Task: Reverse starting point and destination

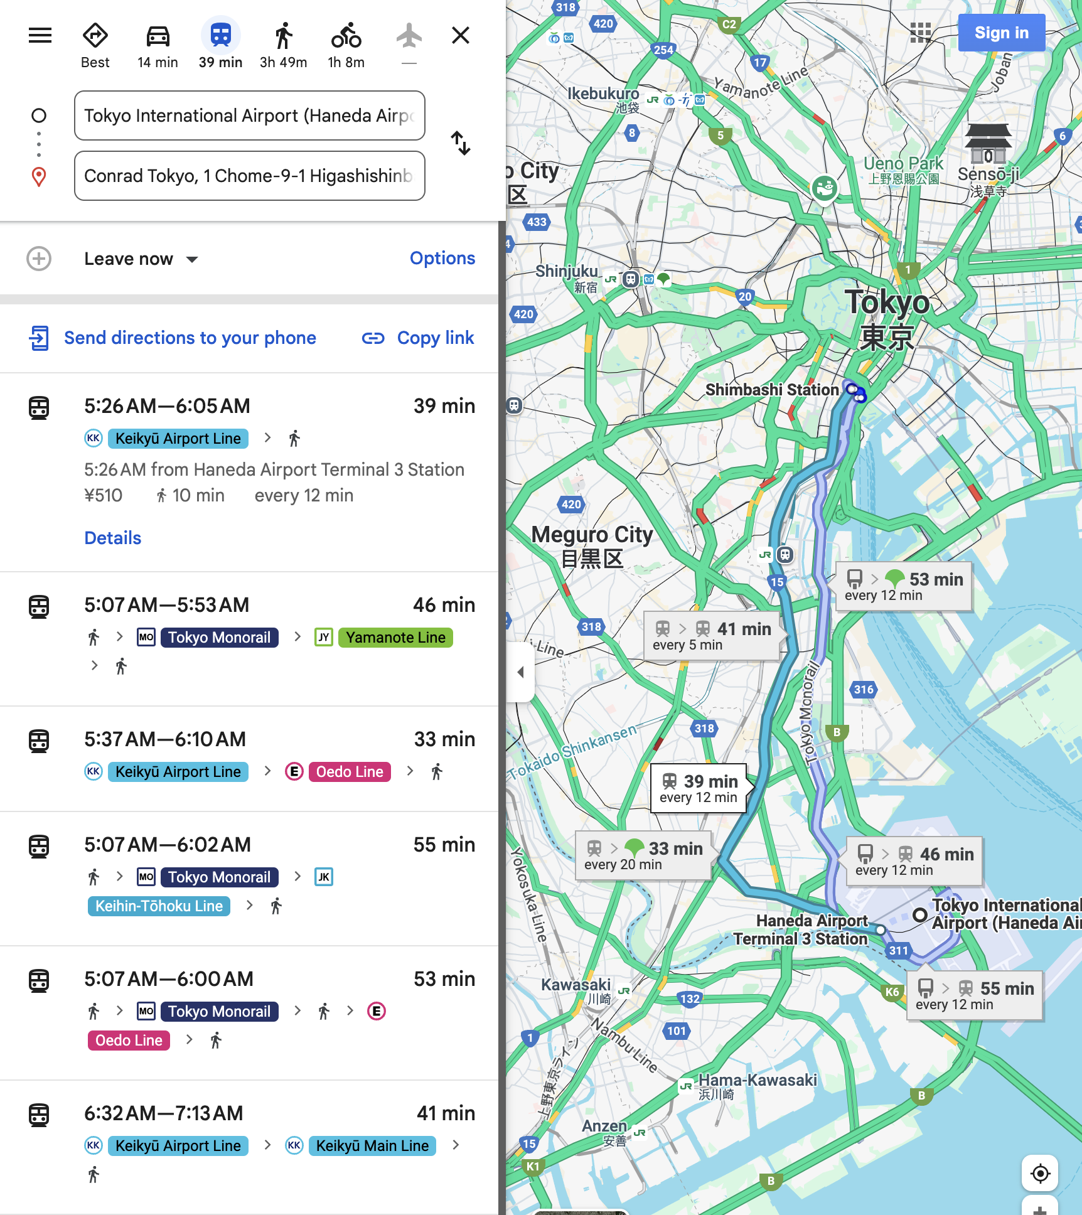Action: coord(461,143)
